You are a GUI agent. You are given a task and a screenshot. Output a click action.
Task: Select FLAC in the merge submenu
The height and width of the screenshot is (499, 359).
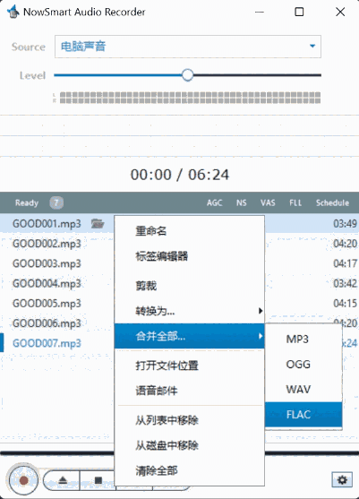point(303,415)
